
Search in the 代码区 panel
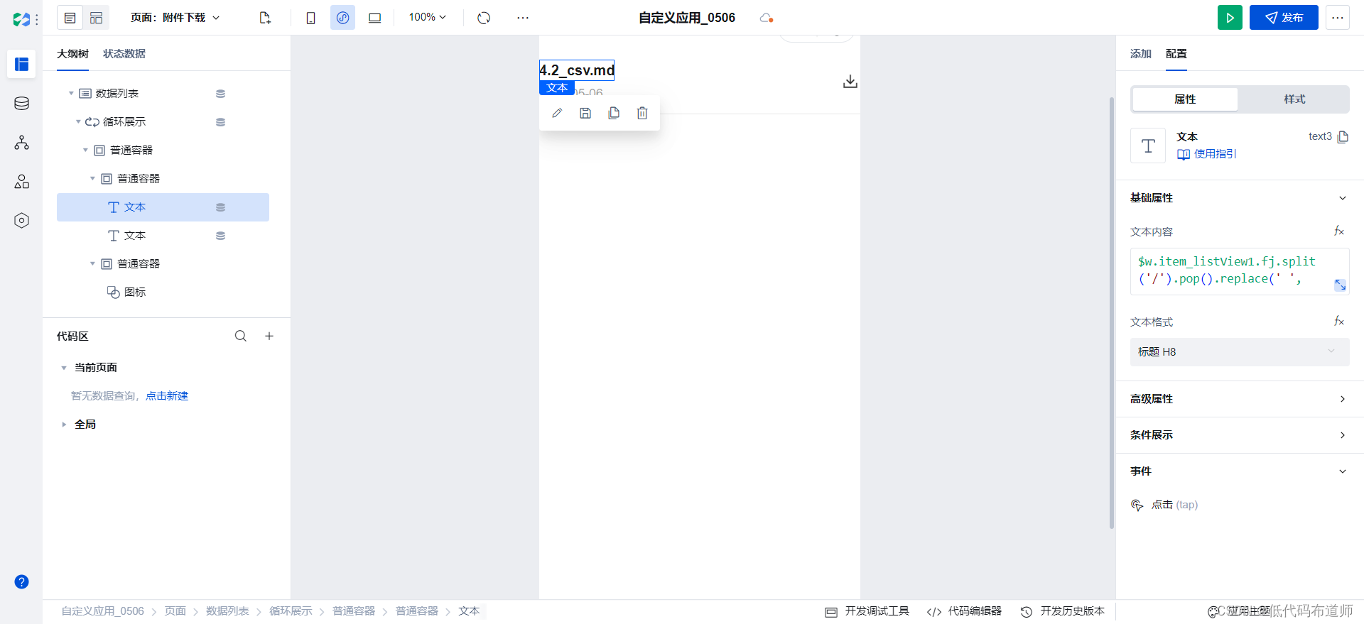[241, 336]
